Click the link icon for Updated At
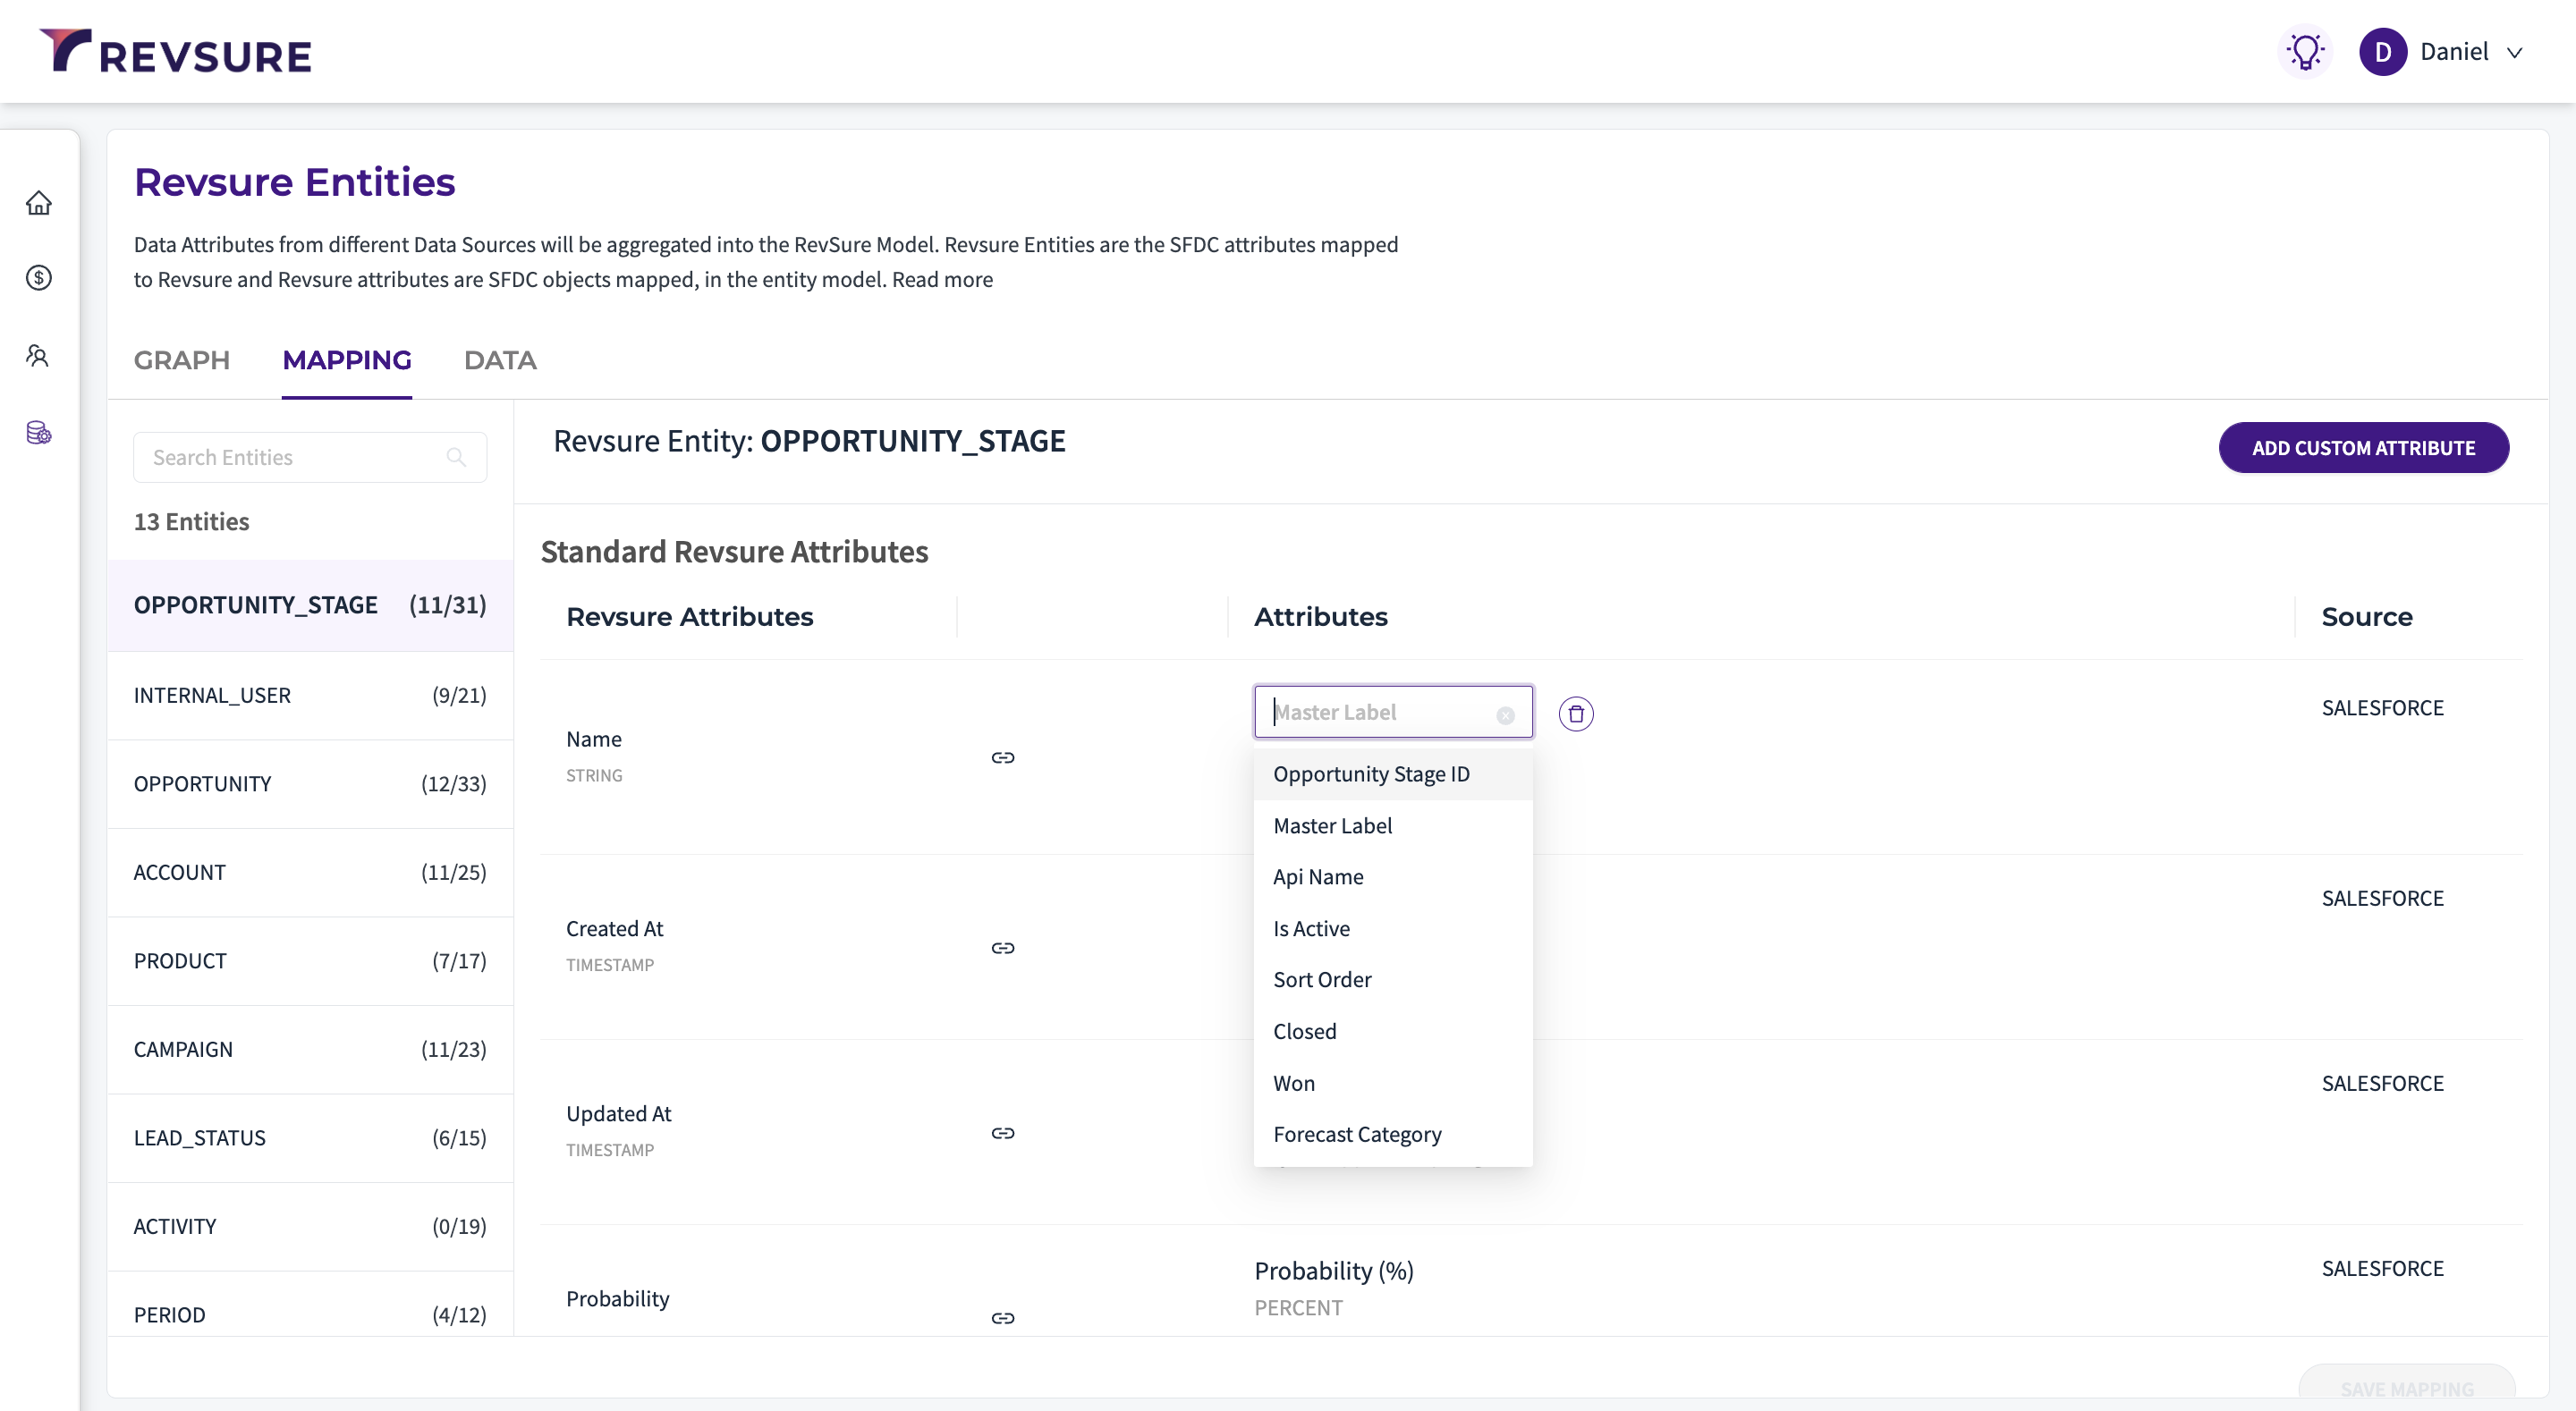 [x=1003, y=1133]
